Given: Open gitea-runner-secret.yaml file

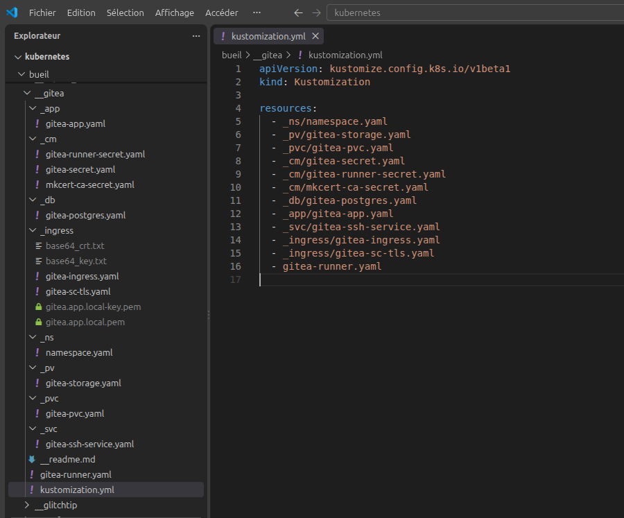Looking at the screenshot, I should (x=95, y=154).
